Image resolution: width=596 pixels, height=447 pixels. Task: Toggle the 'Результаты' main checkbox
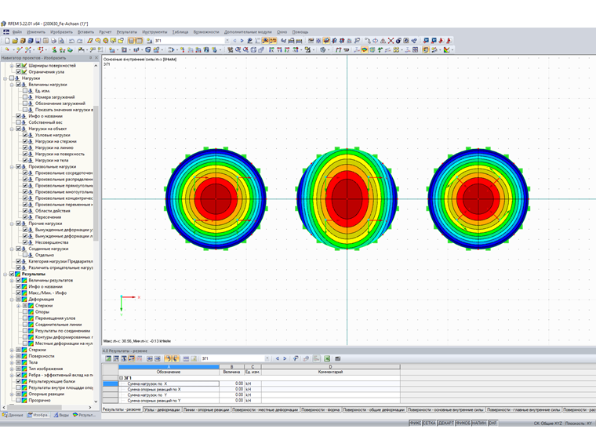click(12, 274)
